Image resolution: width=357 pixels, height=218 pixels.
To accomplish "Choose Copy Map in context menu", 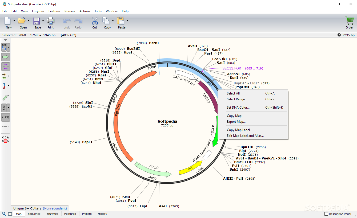I will coord(253,116).
